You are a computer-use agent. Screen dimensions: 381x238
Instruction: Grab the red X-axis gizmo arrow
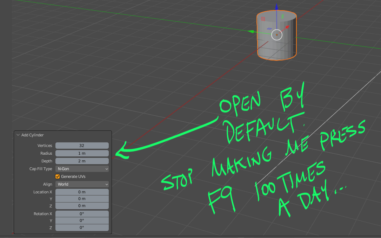287,27
